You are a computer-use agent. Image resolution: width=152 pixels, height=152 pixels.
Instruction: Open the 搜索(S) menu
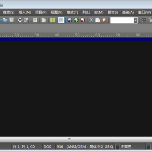click(8, 12)
